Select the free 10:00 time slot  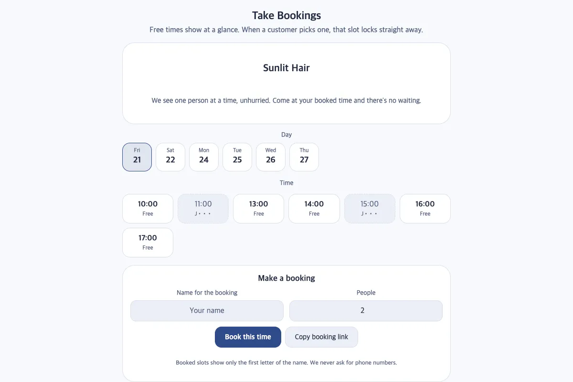point(148,209)
